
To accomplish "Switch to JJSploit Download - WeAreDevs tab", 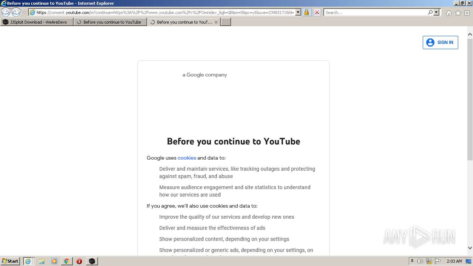I will point(37,22).
